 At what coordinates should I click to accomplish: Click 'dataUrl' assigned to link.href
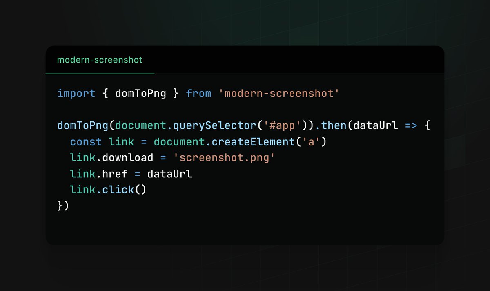[x=169, y=174]
